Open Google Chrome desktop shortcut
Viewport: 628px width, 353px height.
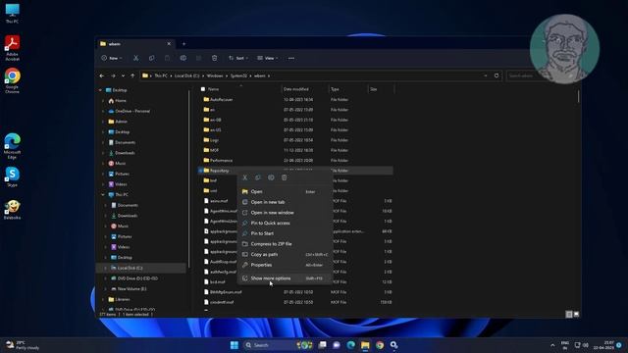pyautogui.click(x=12, y=80)
